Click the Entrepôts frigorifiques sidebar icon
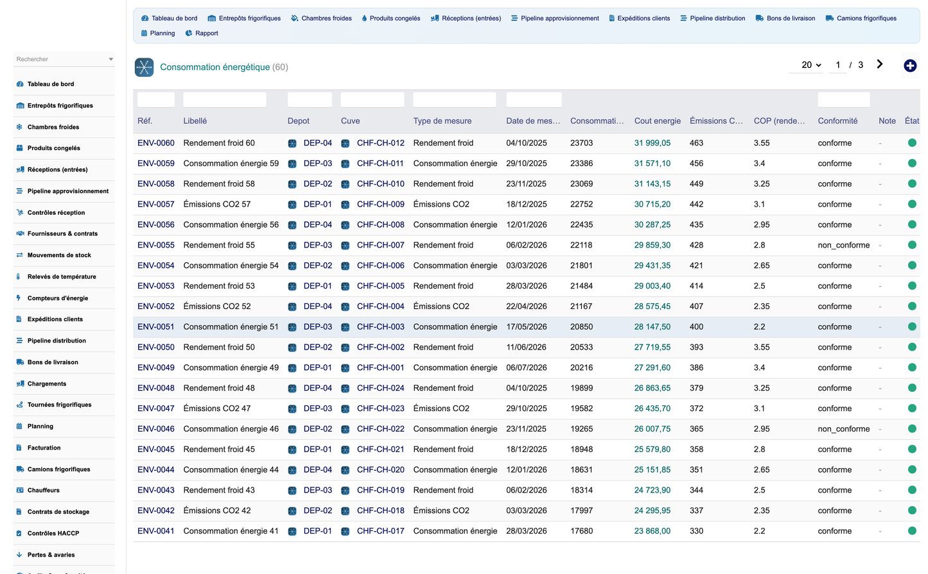Viewport: 928px width, 574px height. [20, 106]
